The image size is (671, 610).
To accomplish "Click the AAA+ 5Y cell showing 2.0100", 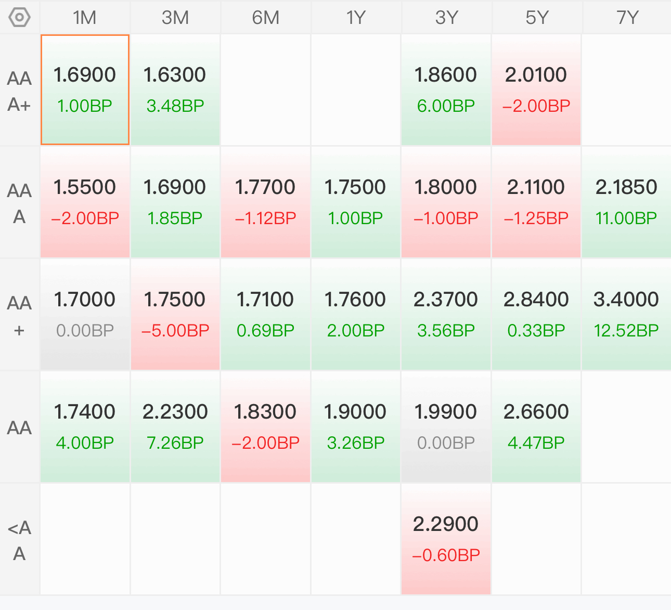I will point(536,90).
